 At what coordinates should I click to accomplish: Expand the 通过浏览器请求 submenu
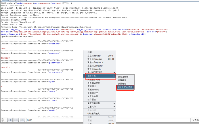[99, 72]
